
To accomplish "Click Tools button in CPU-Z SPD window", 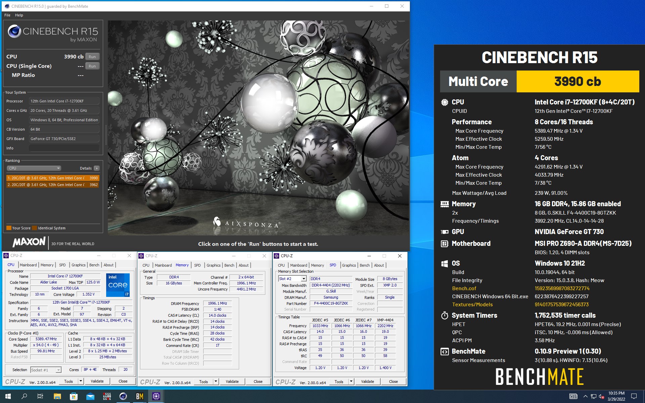I will 339,382.
